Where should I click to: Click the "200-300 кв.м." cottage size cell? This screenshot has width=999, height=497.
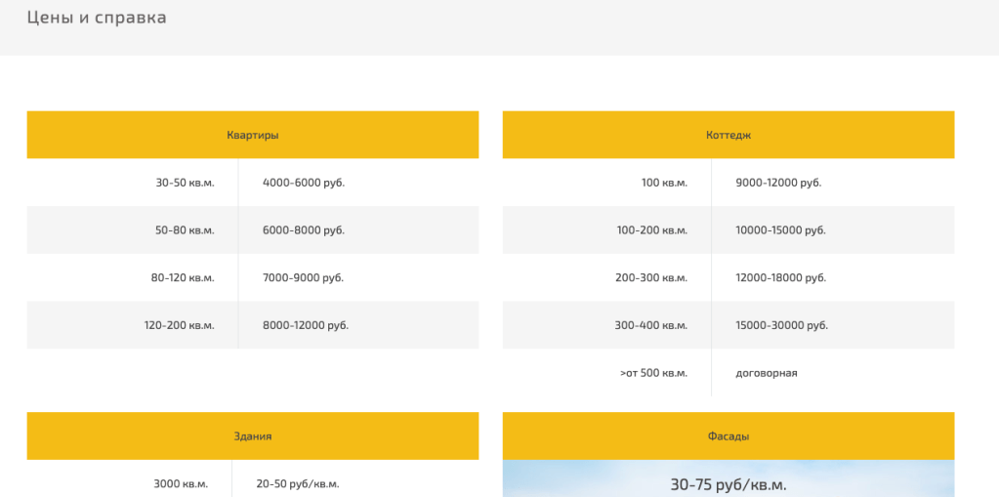point(651,277)
